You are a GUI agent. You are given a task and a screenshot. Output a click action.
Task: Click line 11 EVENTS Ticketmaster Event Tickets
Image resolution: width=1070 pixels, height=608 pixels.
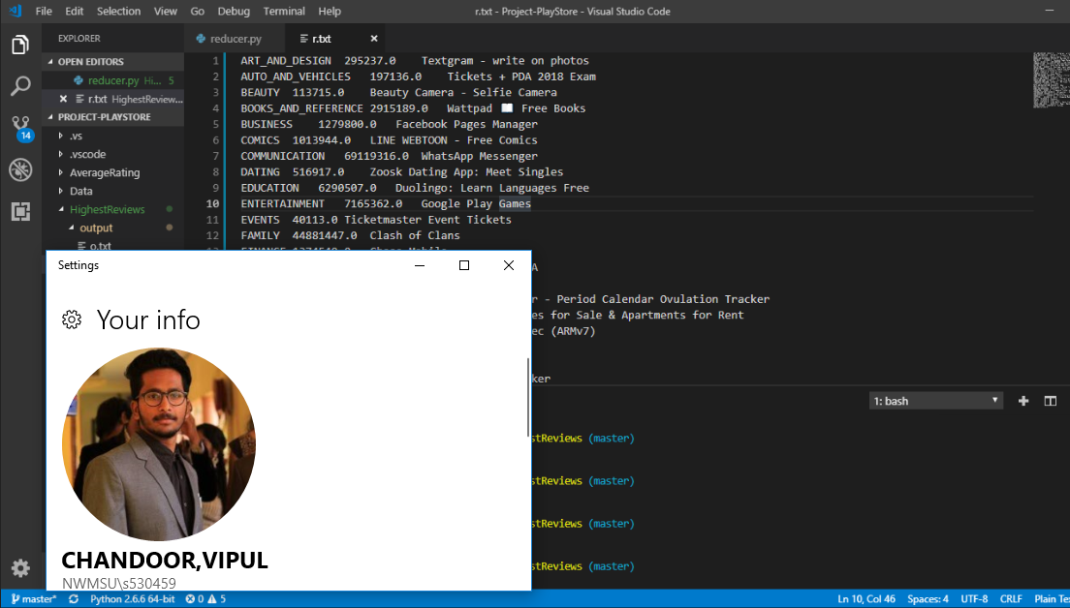point(376,220)
